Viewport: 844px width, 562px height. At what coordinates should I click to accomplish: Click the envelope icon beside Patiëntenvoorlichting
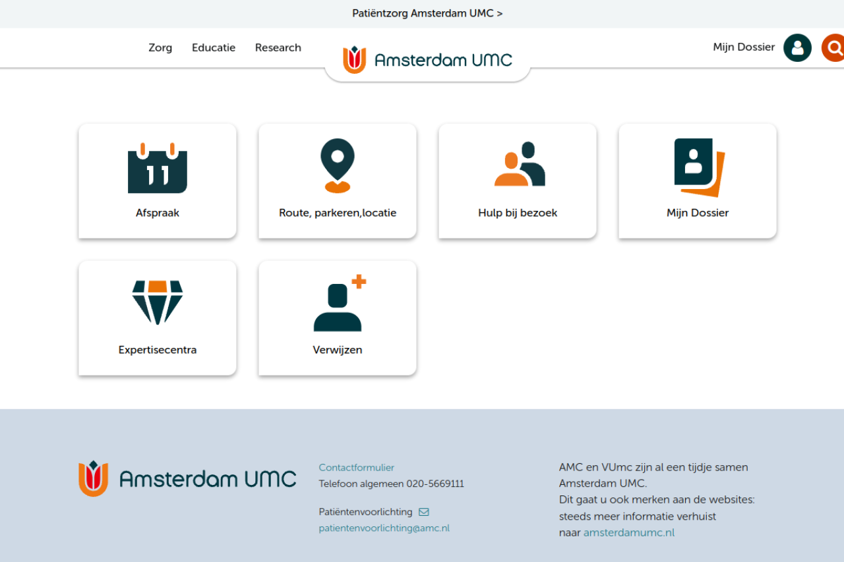click(424, 512)
